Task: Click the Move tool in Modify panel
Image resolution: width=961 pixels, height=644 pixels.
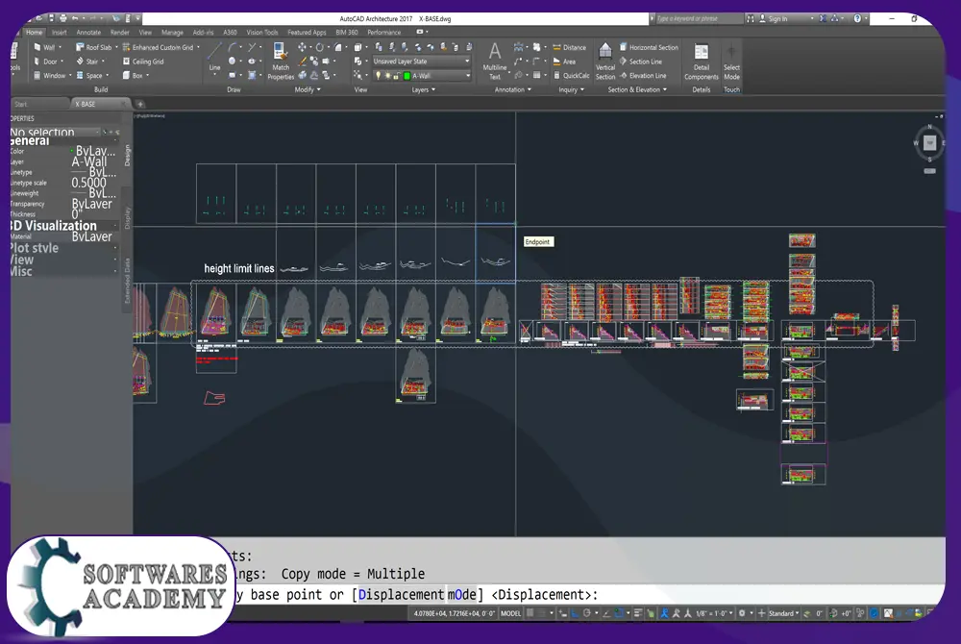Action: (302, 47)
